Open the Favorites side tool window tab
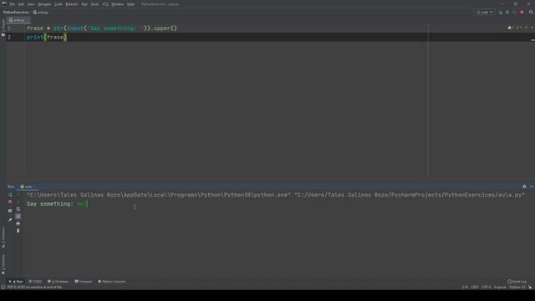Screen dimensions: 535x301 coord(3,264)
